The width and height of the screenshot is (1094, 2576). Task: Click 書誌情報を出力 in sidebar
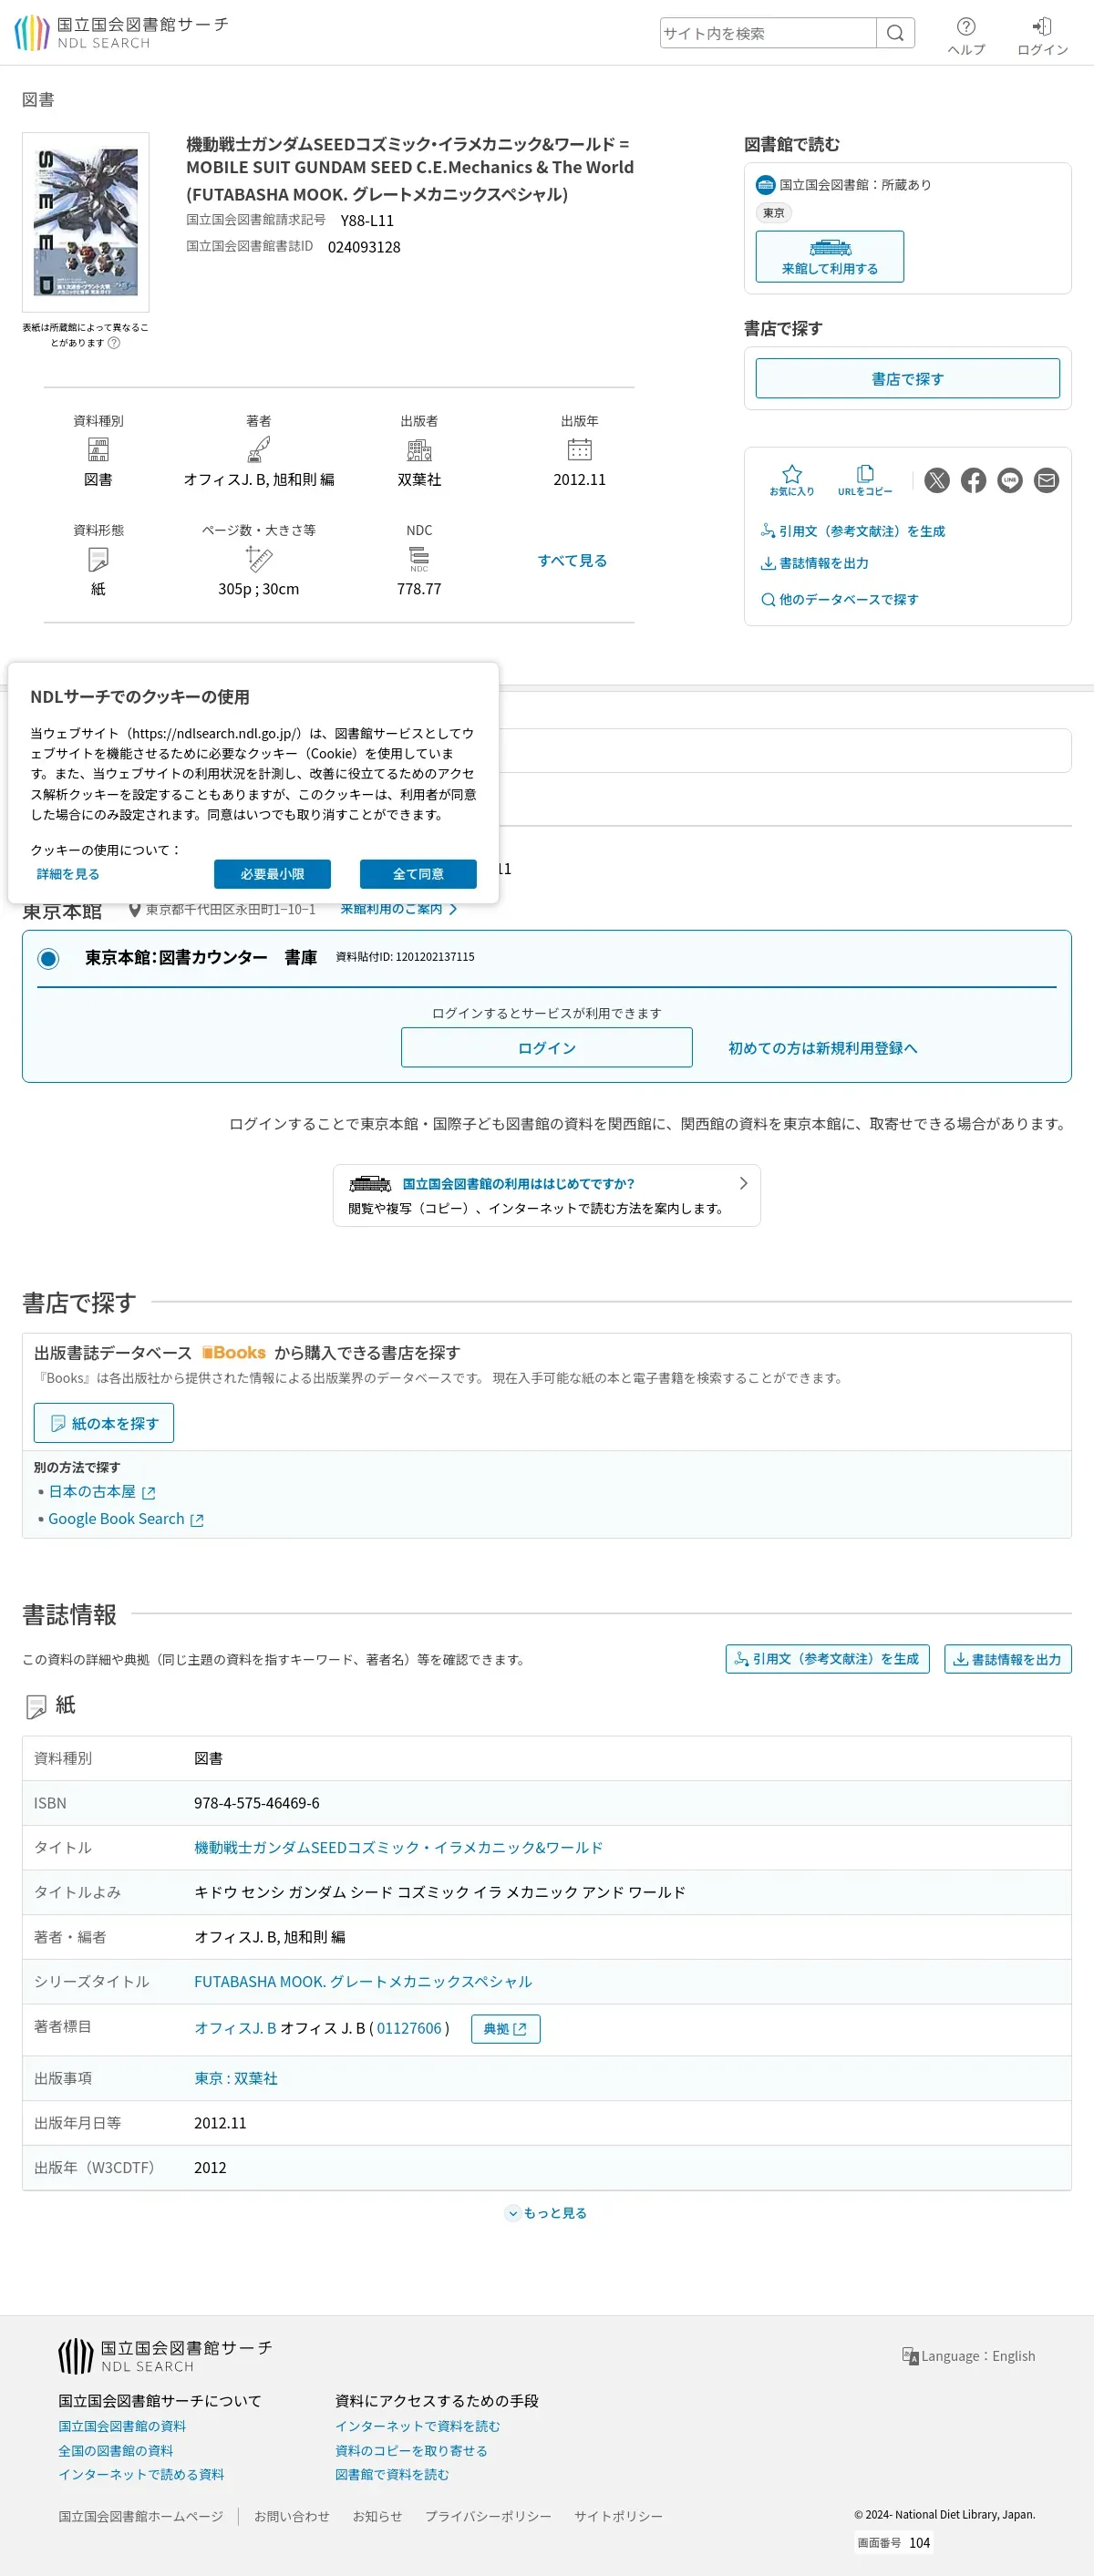815,563
